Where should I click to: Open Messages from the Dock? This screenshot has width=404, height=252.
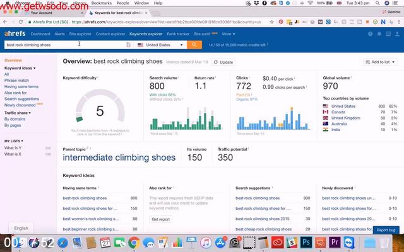148,243
